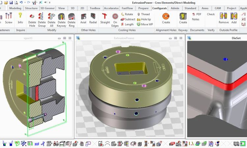Select On Edges cooling hole tool
The height and width of the screenshot is (148, 247).
(x=115, y=20)
